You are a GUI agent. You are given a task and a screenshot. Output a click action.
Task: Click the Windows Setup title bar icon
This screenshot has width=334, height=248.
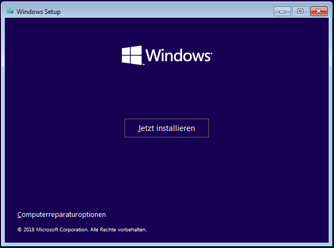(x=9, y=10)
